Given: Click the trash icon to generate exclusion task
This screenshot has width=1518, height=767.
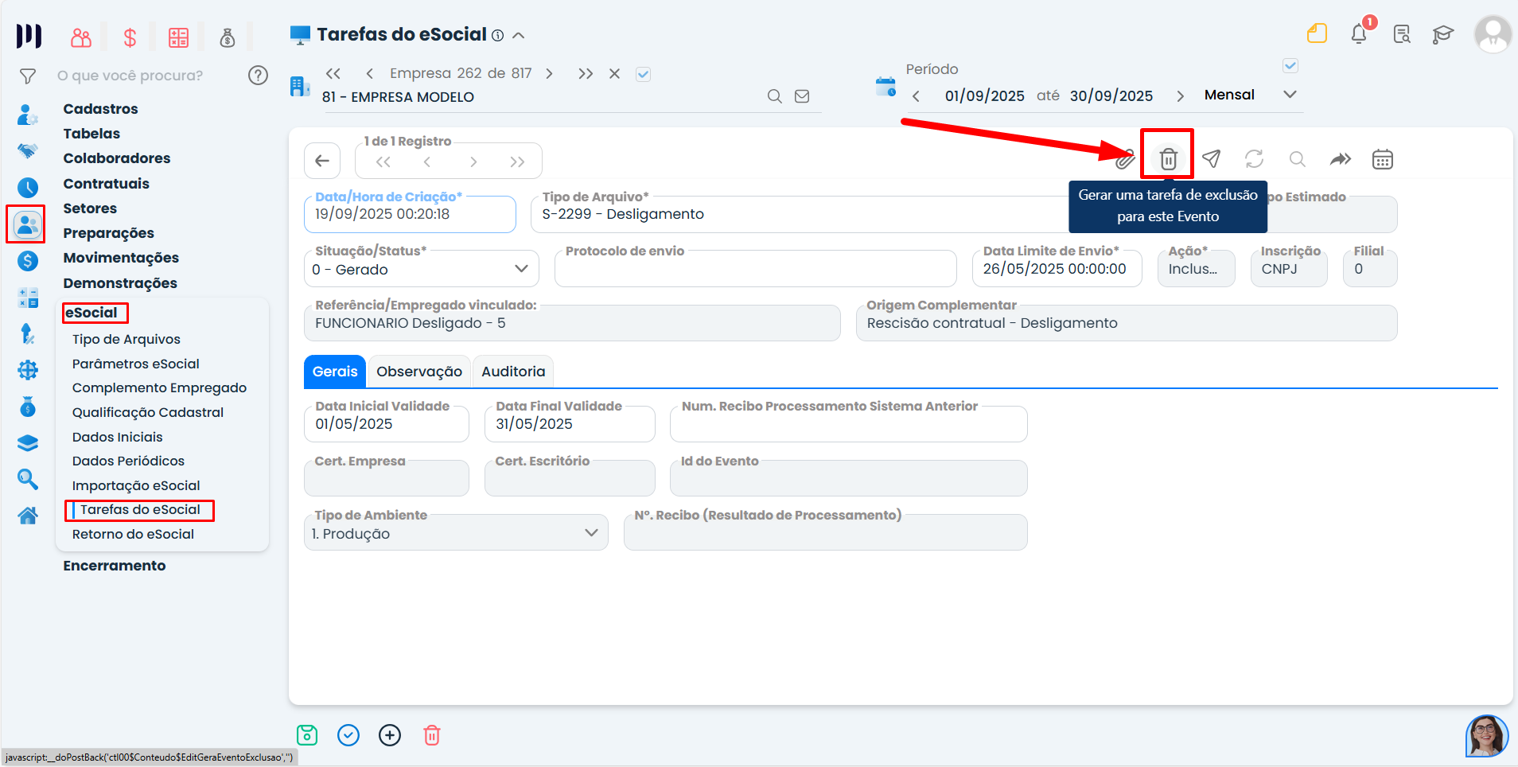Looking at the screenshot, I should (1167, 159).
